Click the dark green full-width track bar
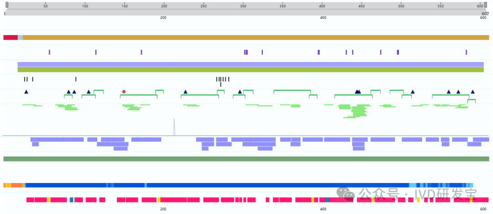 point(246,159)
